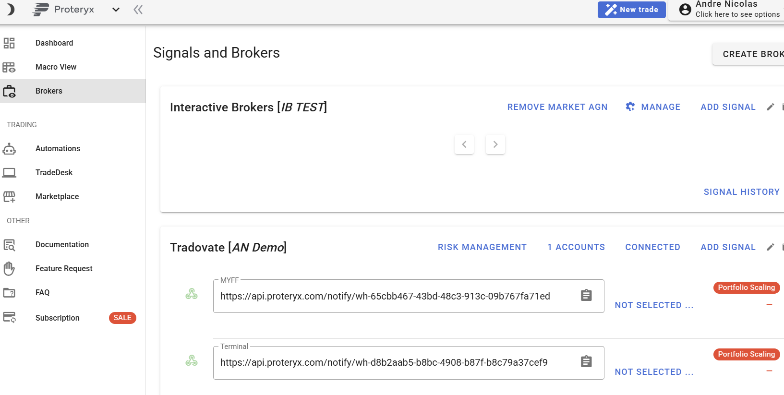Open the Dashboard icon in sidebar
Viewport: 784px width, 395px height.
coord(9,43)
